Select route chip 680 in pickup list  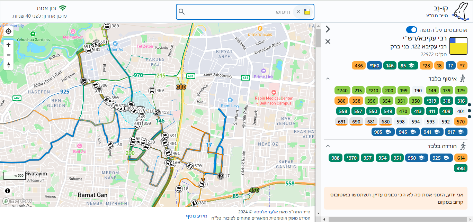click(386, 122)
